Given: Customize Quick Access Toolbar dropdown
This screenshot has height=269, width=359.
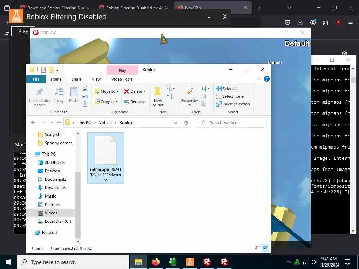Looking at the screenshot, I should 58,70.
